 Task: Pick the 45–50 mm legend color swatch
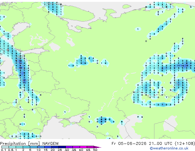90,147
